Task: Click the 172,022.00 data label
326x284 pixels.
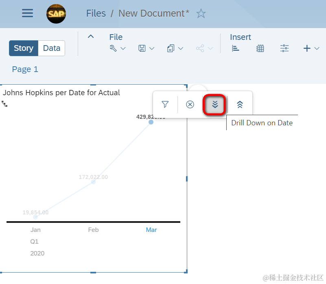Action: tap(93, 177)
